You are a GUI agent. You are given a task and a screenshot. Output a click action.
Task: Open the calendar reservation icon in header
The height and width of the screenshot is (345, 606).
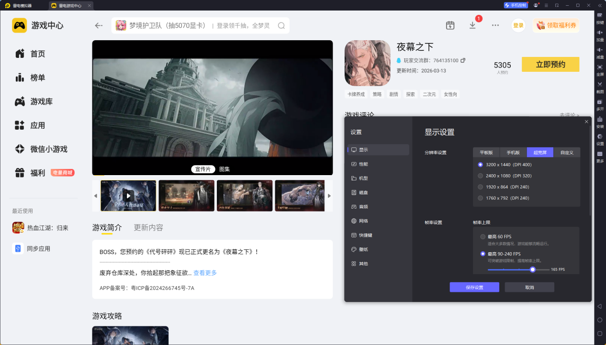[x=450, y=25]
